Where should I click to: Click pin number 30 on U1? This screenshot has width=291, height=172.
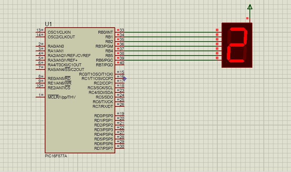pyautogui.click(x=122, y=146)
